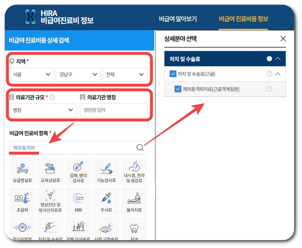
Task: Open the 강남구 district dropdown
Action: tap(78, 74)
